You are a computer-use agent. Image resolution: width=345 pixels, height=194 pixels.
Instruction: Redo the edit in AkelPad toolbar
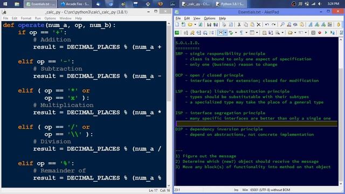(273, 25)
